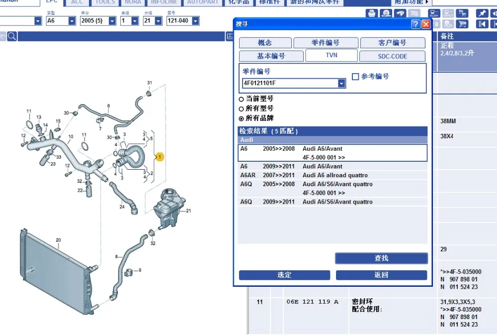Click the printer icon in the toolbar

point(371,13)
